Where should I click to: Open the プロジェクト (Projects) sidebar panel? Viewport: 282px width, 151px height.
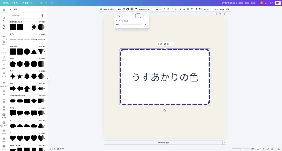click(x=4, y=66)
